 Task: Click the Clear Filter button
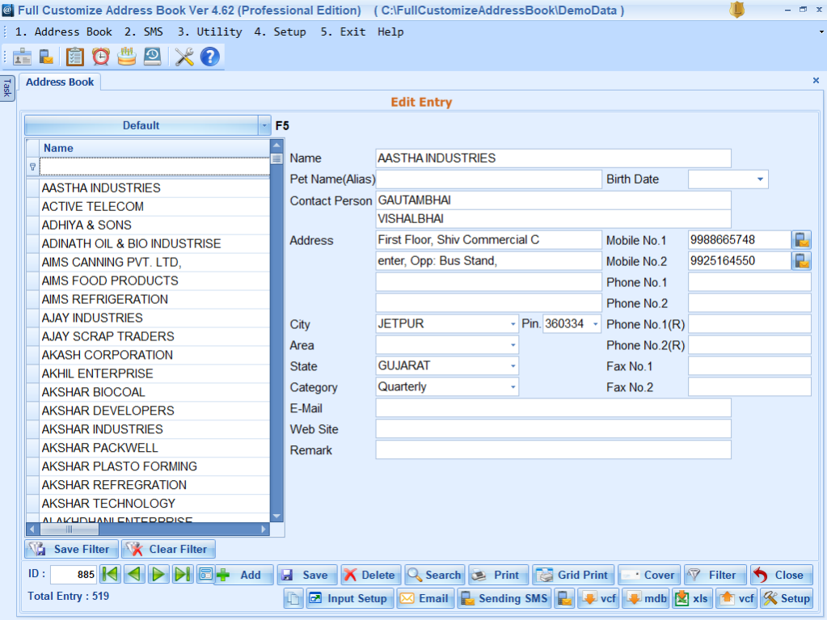tap(168, 549)
